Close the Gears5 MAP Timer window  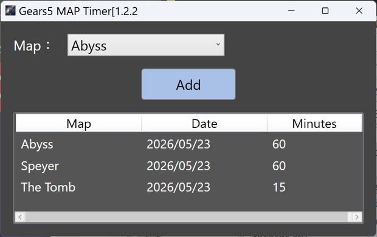point(359,11)
